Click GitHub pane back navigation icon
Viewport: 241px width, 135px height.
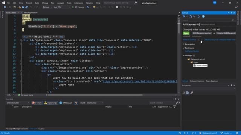(x=184, y=16)
